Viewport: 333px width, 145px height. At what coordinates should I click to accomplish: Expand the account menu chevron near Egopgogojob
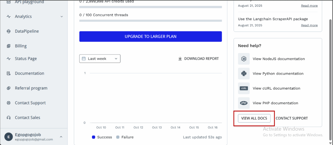coord(61,137)
